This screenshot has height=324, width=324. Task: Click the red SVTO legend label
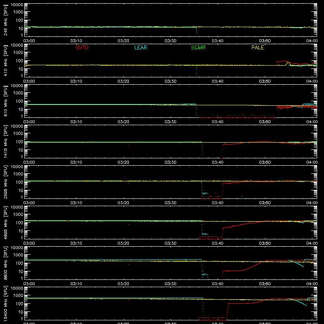coord(82,47)
